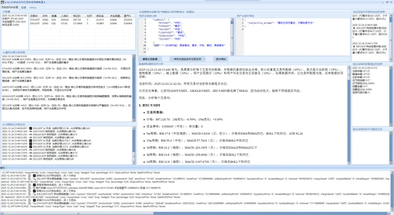Select the SOLUSDT cell in positions table
The image size is (394, 215).
pos(35,23)
